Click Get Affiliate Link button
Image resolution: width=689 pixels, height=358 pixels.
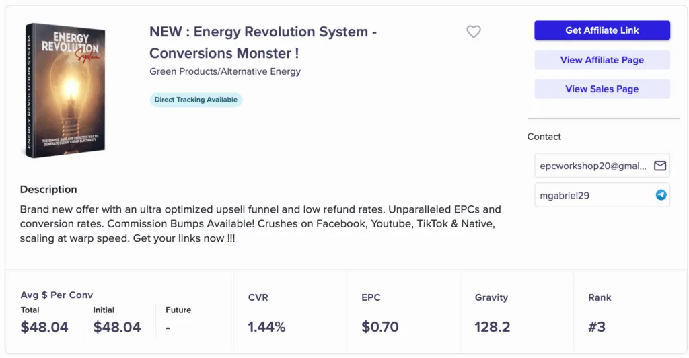coord(602,30)
